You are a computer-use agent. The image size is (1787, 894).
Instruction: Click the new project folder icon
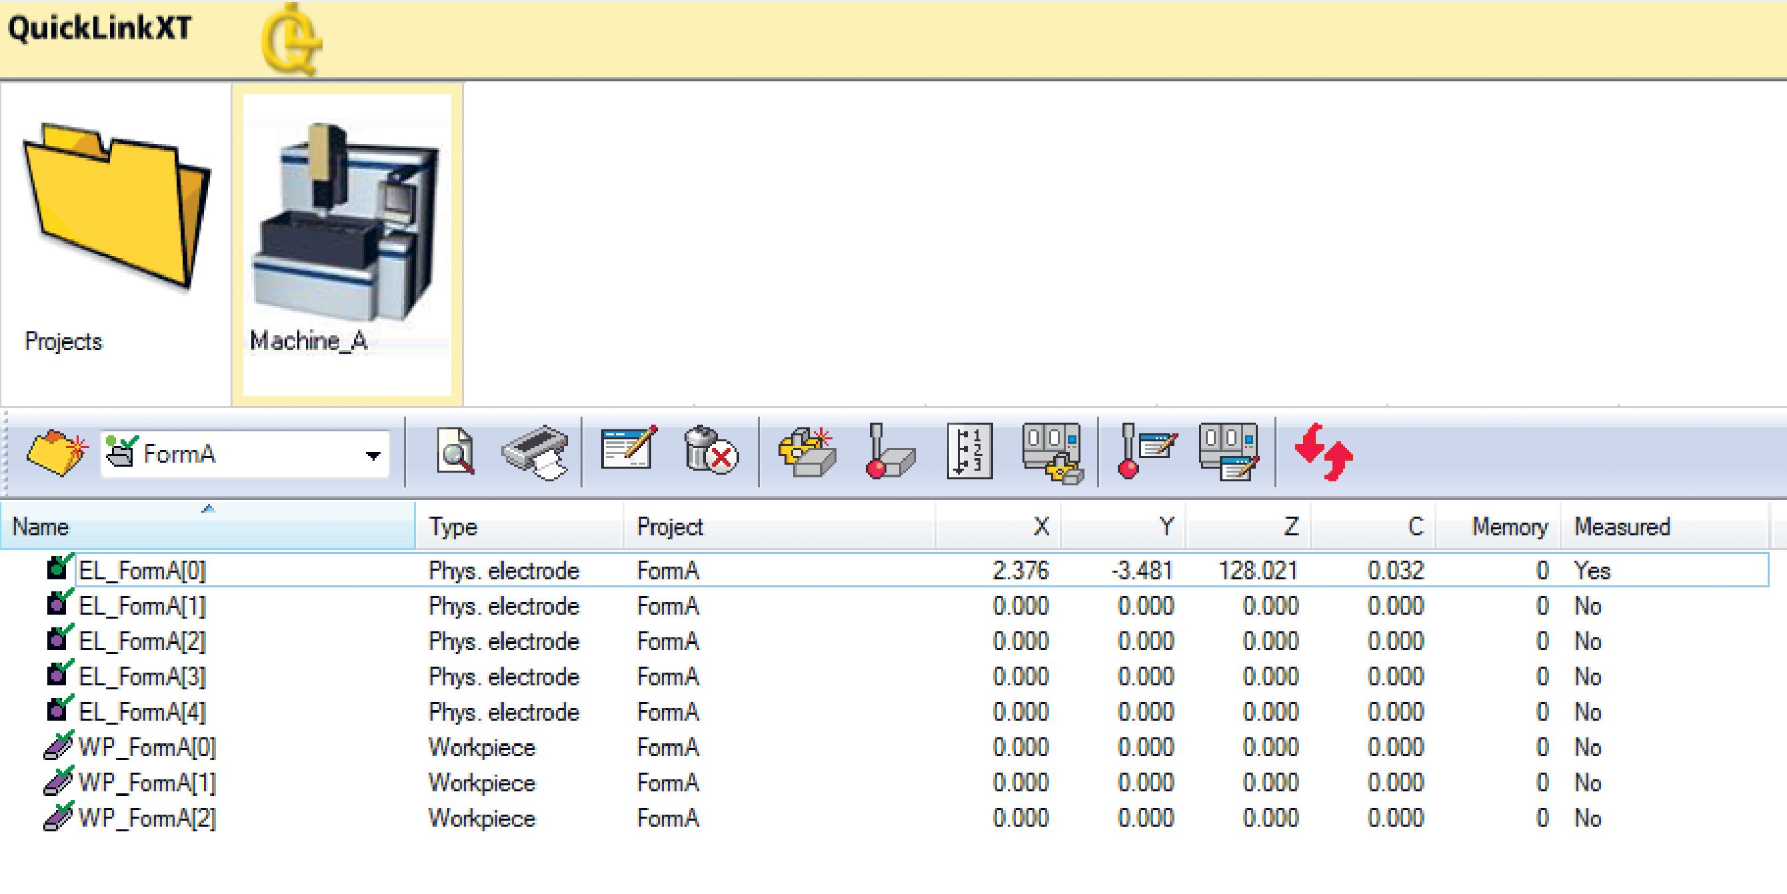[x=57, y=454]
